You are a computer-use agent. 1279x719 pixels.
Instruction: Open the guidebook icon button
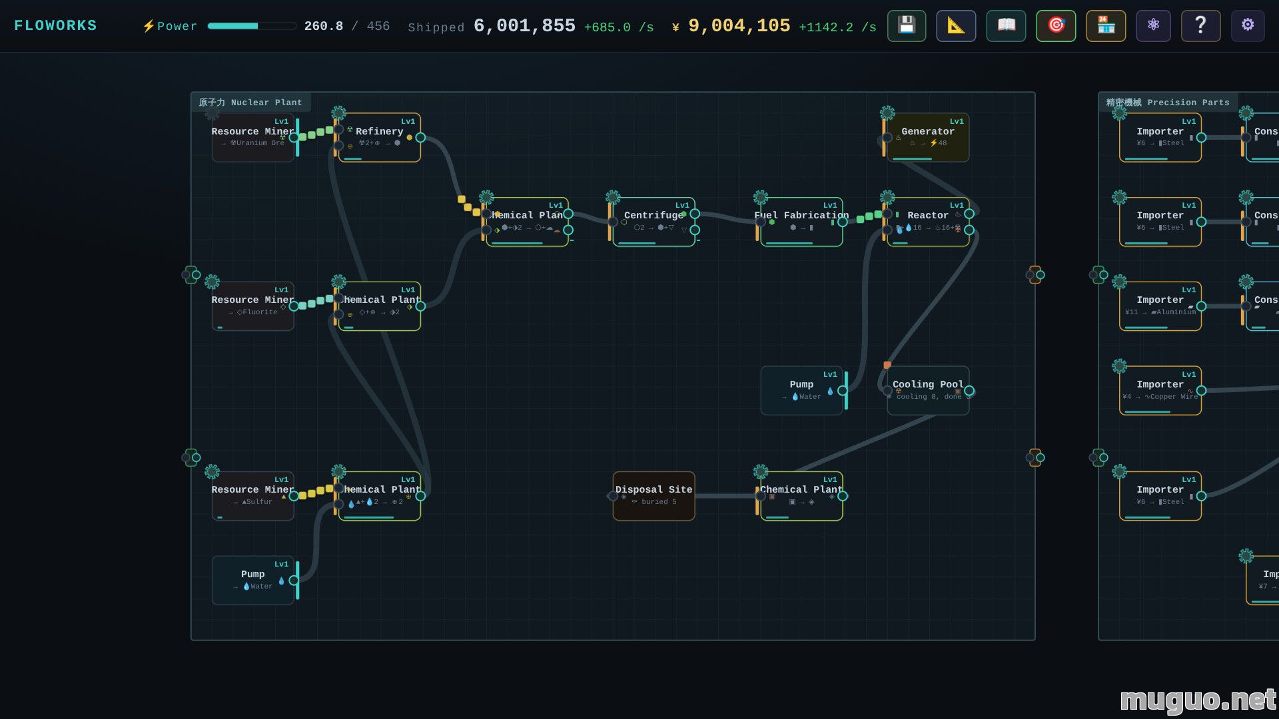point(1006,26)
